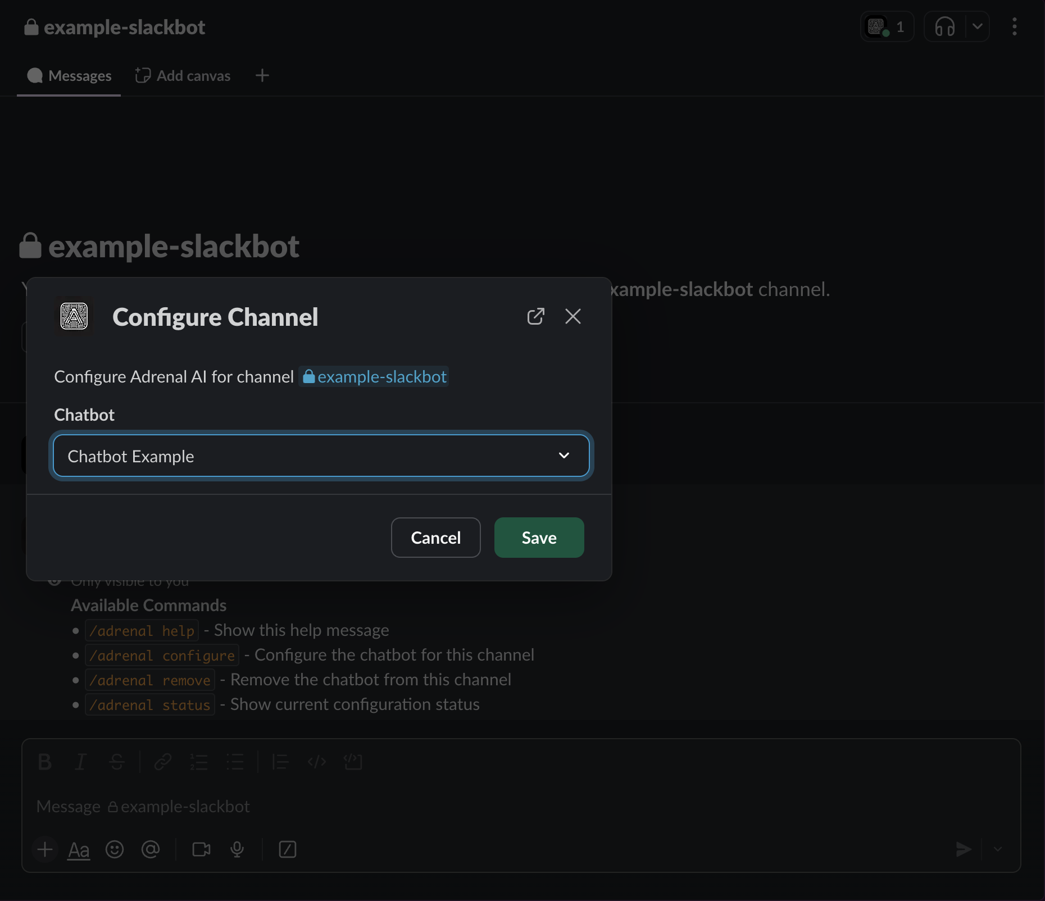This screenshot has height=901, width=1045.
Task: Expand the huddle options chevron
Action: pos(978,26)
